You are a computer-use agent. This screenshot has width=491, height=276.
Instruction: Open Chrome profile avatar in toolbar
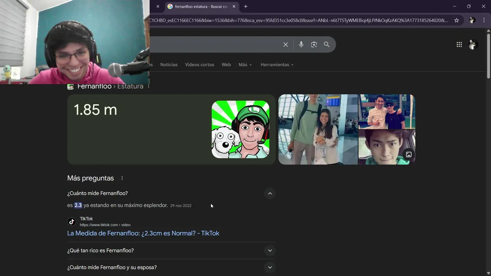coord(472,20)
